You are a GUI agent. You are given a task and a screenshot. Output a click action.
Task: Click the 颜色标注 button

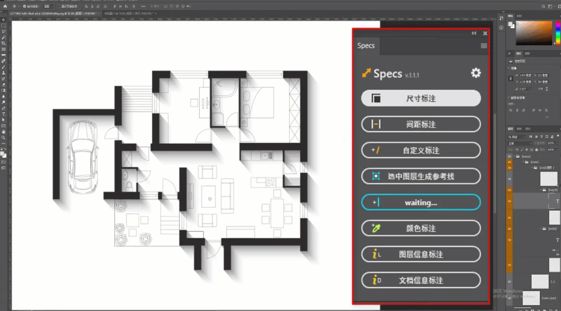coord(421,228)
